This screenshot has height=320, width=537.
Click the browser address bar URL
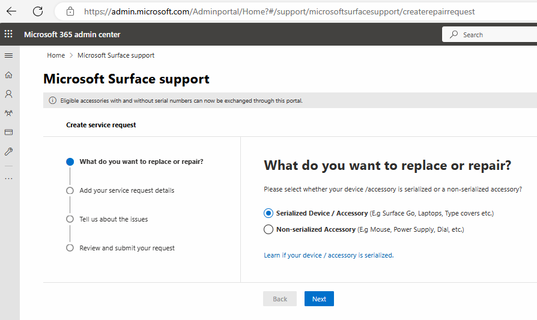(x=279, y=11)
